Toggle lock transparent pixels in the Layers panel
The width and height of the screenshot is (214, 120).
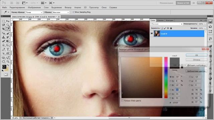click(x=162, y=28)
